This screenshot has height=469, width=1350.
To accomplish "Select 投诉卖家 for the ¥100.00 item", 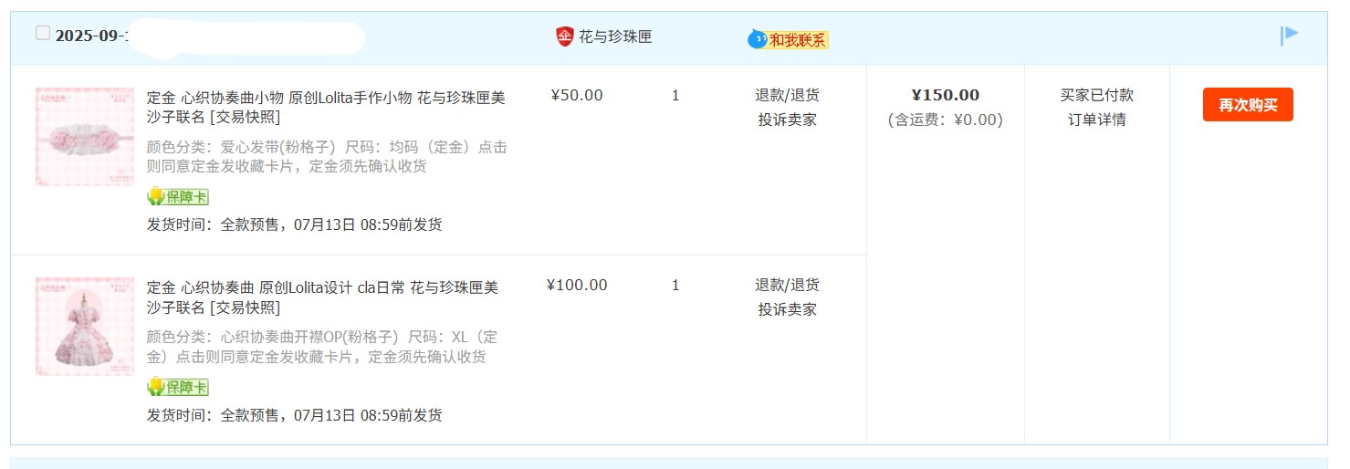I will (787, 309).
